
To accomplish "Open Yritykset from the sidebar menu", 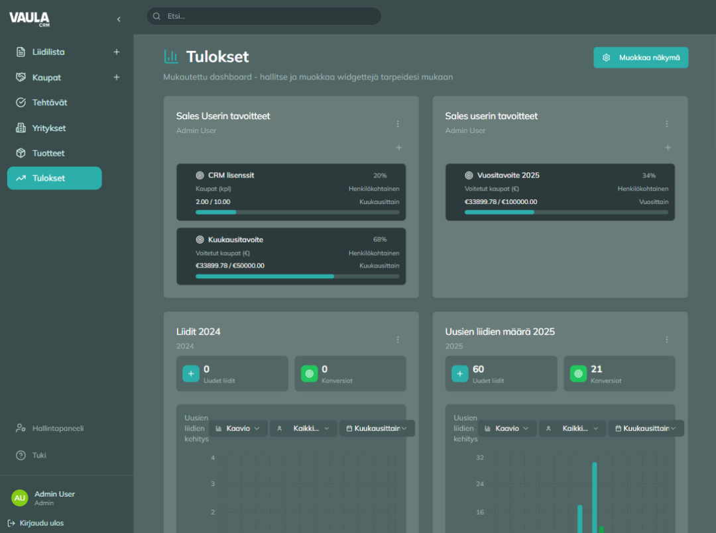I will tap(49, 128).
